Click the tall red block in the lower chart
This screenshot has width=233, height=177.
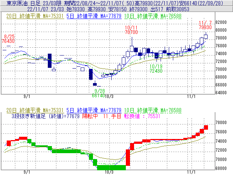tap(128, 158)
